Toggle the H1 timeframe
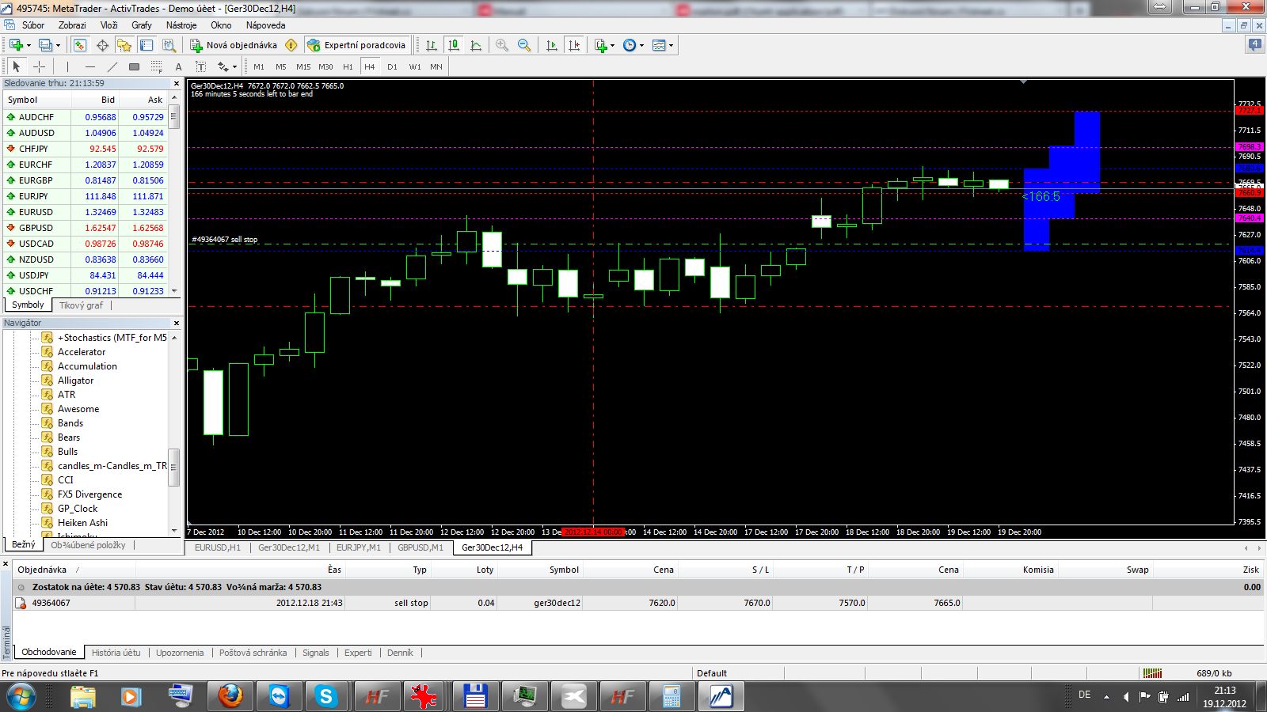The height and width of the screenshot is (712, 1267). 348,66
